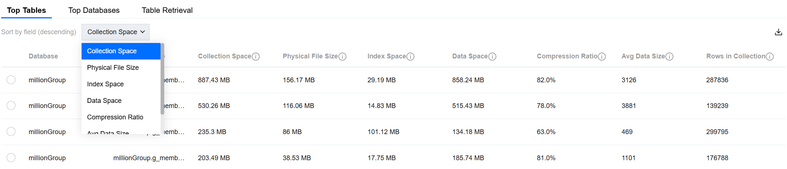Click the sort dropdown list scrollbar
This screenshot has height=169, width=787.
162,79
